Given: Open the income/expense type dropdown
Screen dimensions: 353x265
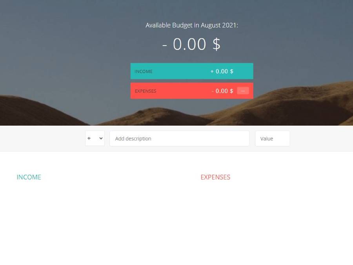Looking at the screenshot, I should [95, 139].
